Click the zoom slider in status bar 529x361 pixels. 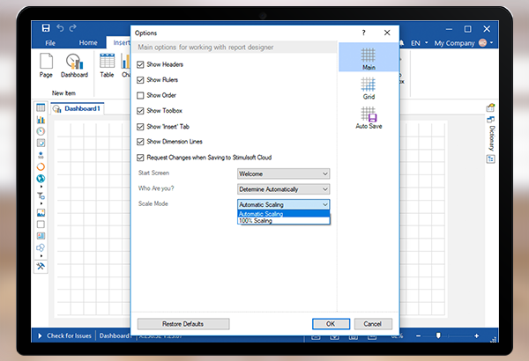pos(438,335)
